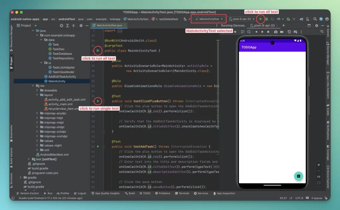Open the Debug tool icon in toolbar
The width and height of the screenshot is (340, 210).
267,19
